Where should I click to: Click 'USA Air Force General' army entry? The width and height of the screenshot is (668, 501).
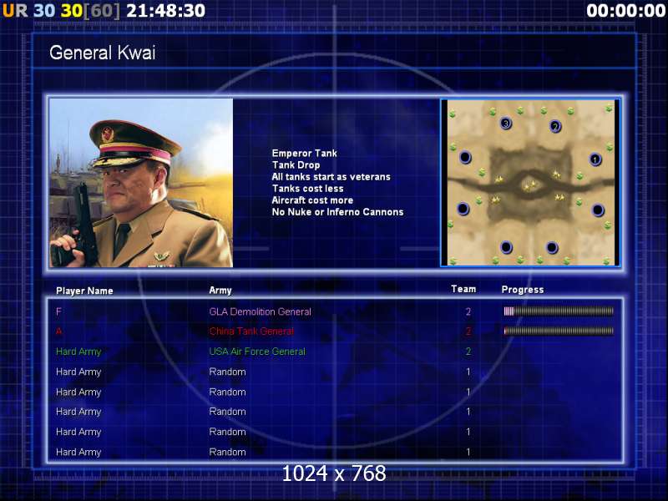pos(257,352)
